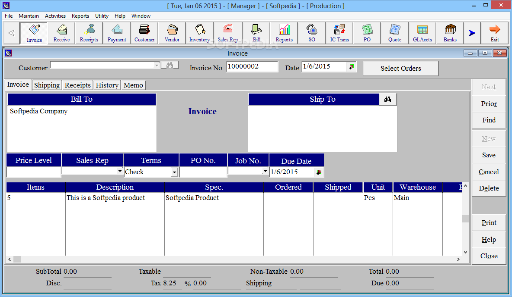Open the invoice Date calendar picker

click(x=351, y=66)
